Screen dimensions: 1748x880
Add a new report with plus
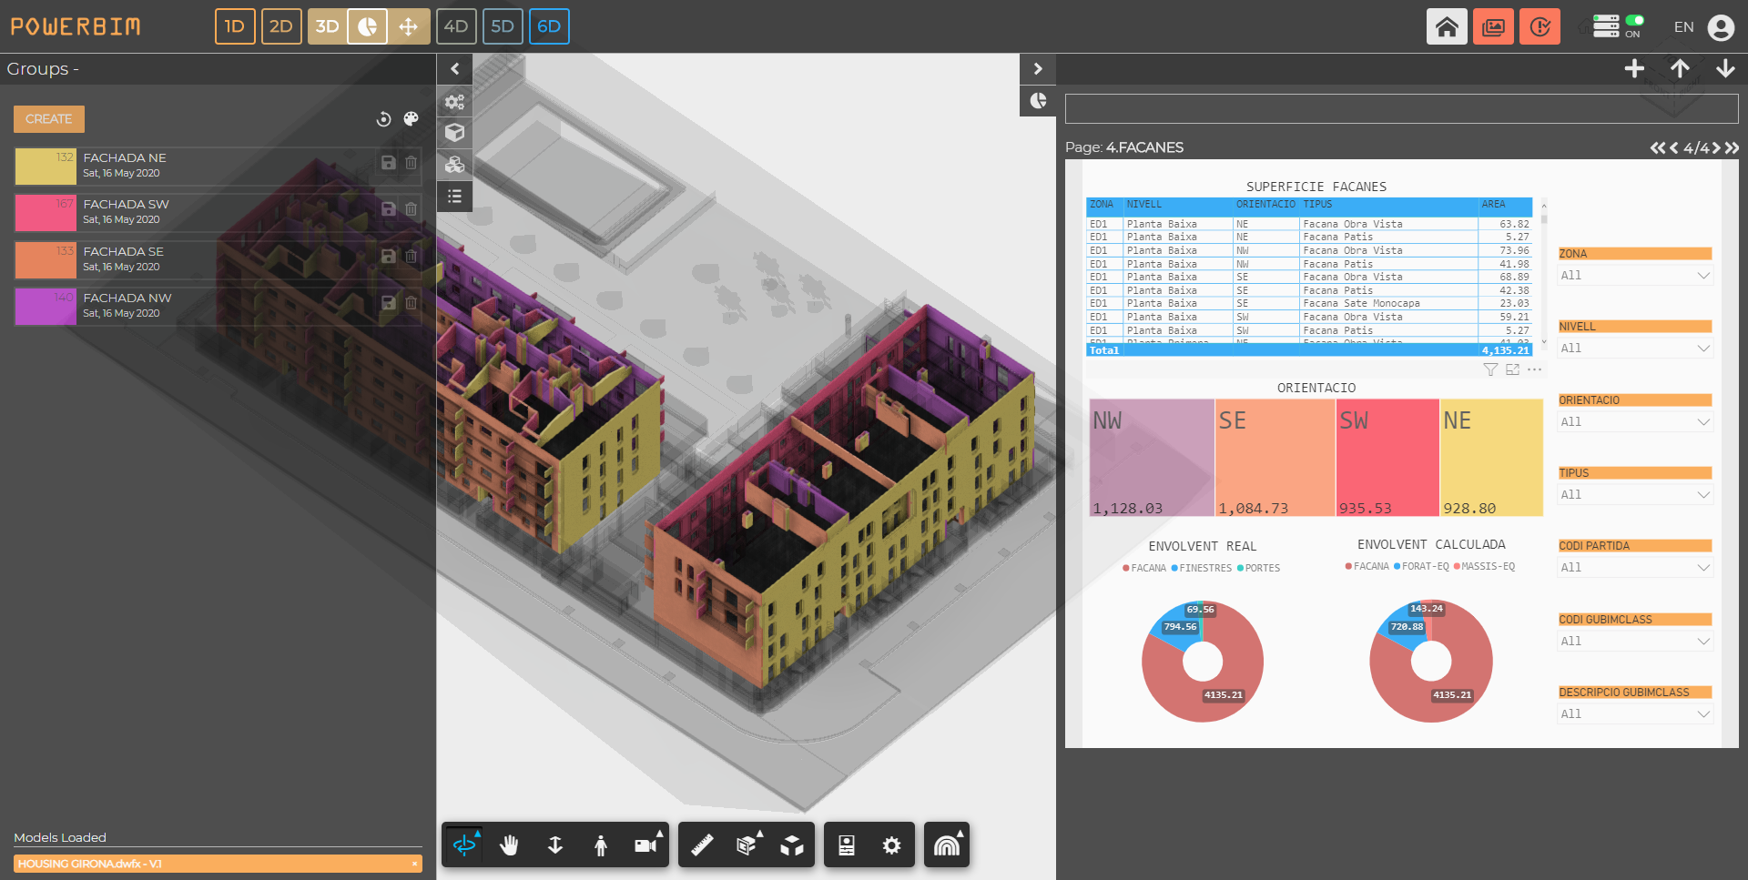pyautogui.click(x=1634, y=69)
